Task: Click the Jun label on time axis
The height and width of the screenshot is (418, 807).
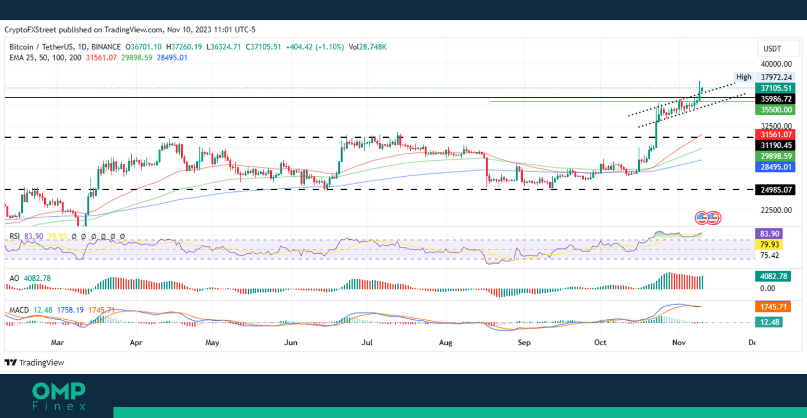Action: (x=291, y=343)
